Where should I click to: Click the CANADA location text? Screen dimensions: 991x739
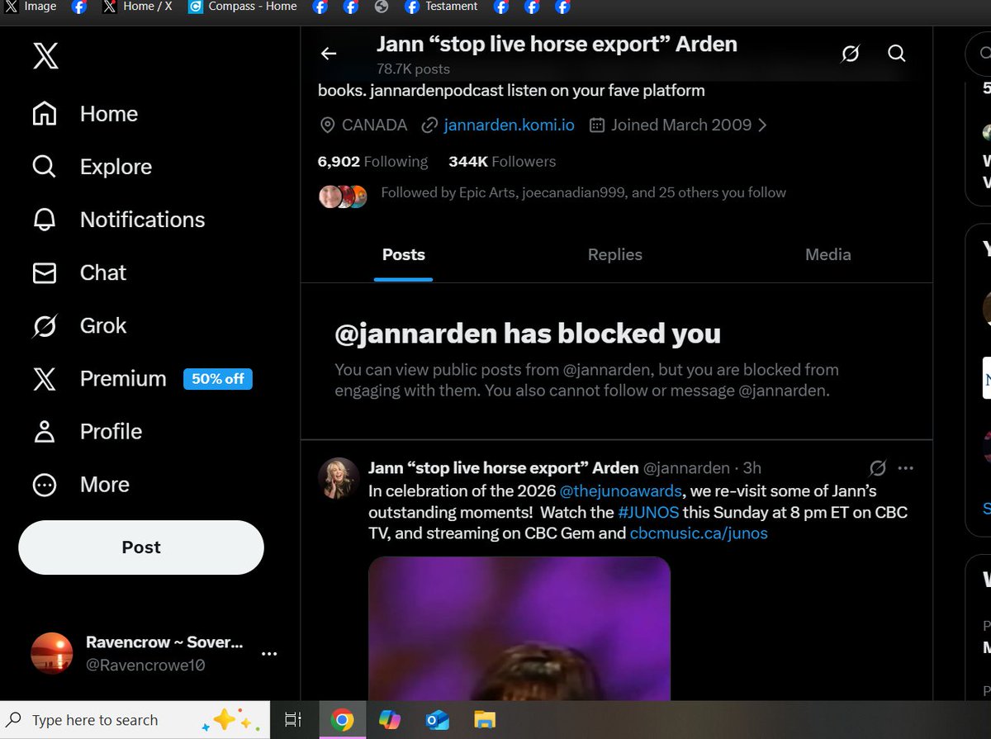point(374,126)
